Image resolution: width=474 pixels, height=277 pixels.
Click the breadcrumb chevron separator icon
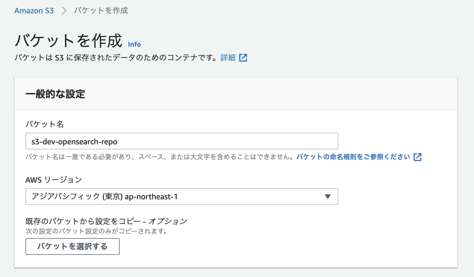pos(64,11)
